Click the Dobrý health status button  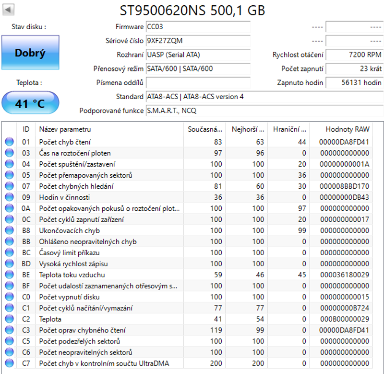tap(30, 53)
